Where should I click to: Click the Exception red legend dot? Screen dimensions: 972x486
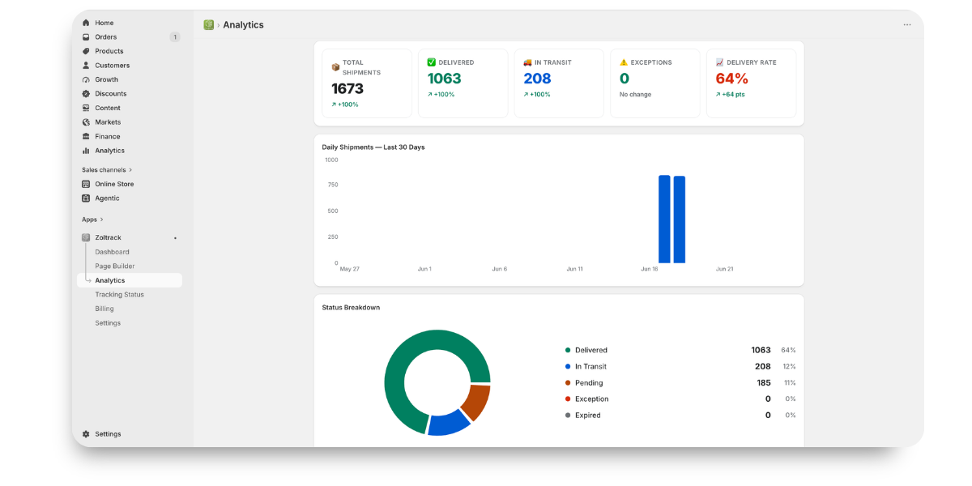[x=568, y=399]
